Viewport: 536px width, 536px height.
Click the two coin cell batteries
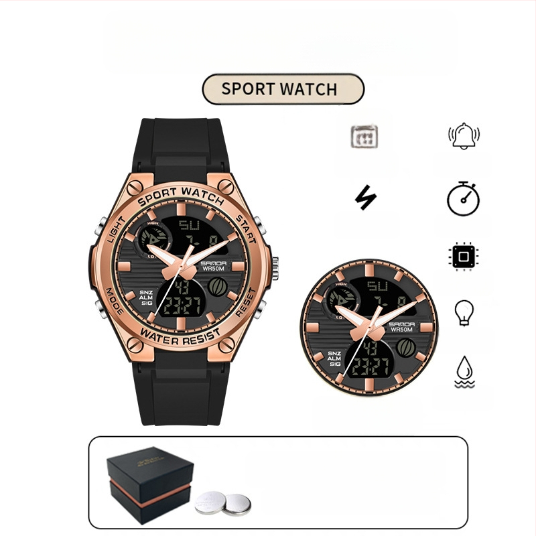click(x=223, y=503)
